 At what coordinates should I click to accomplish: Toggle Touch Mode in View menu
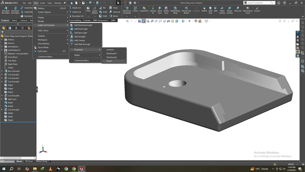coord(43,47)
